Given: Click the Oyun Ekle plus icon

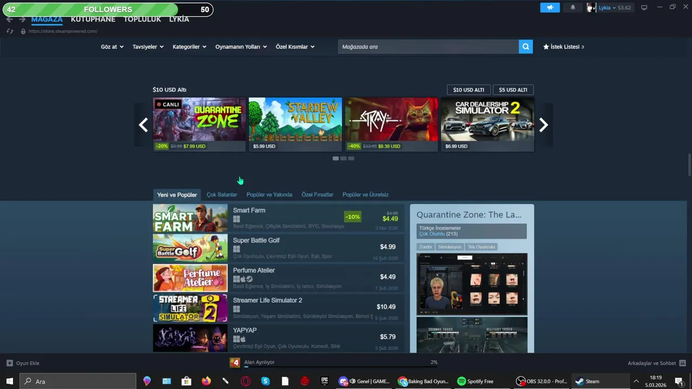Looking at the screenshot, I should coord(9,363).
